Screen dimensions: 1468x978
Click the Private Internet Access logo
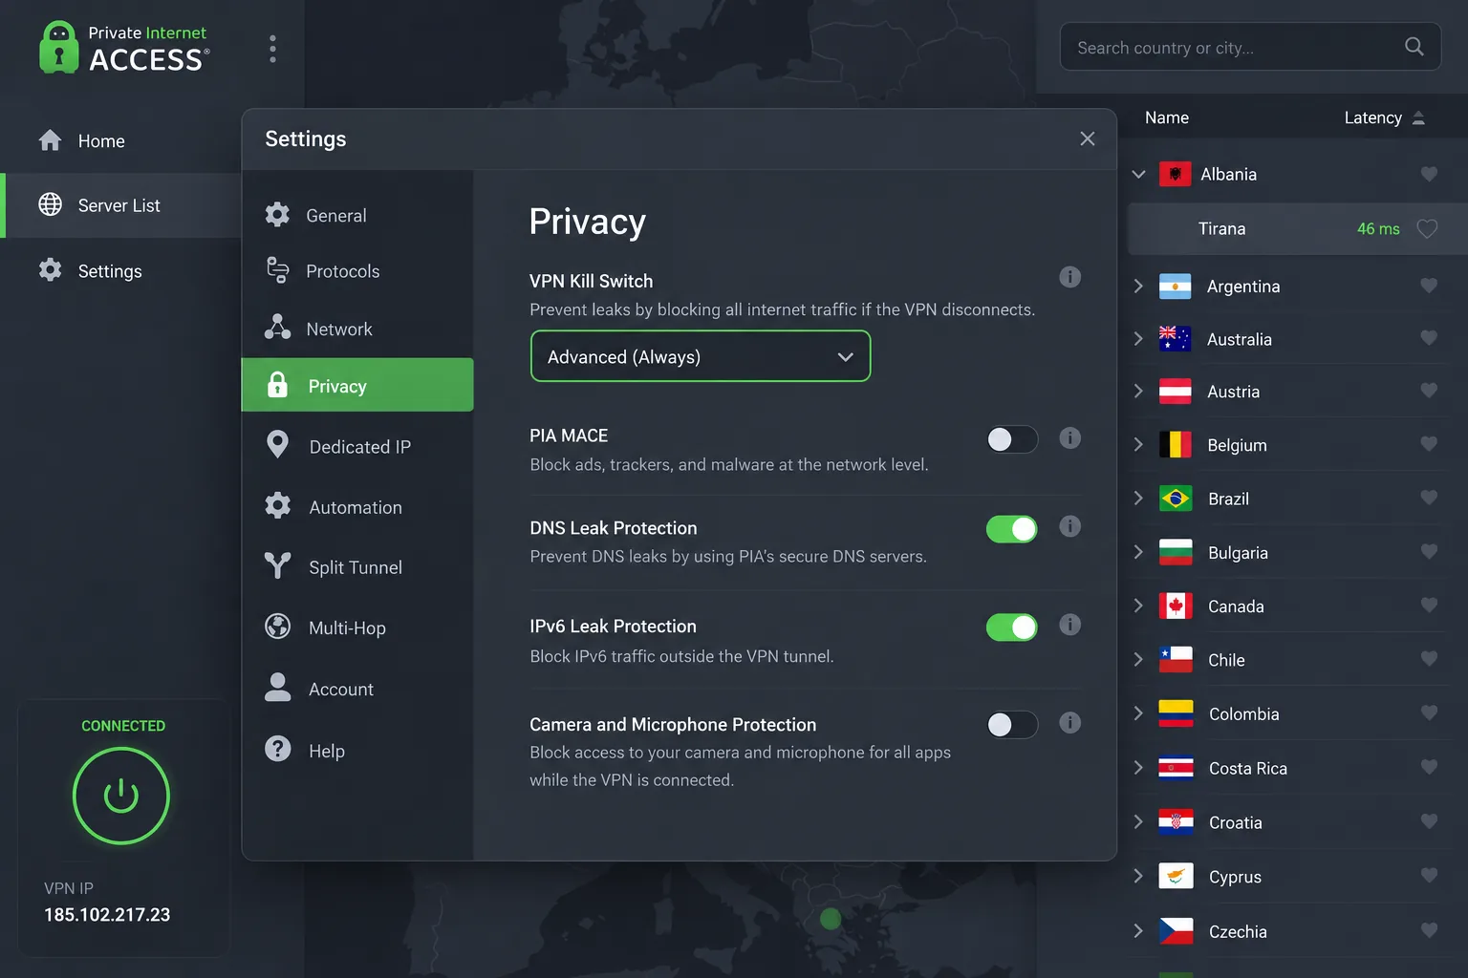124,48
